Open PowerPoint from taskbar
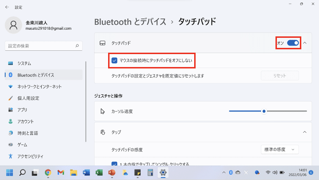Screen dimensions: 319x180 (112, 173)
